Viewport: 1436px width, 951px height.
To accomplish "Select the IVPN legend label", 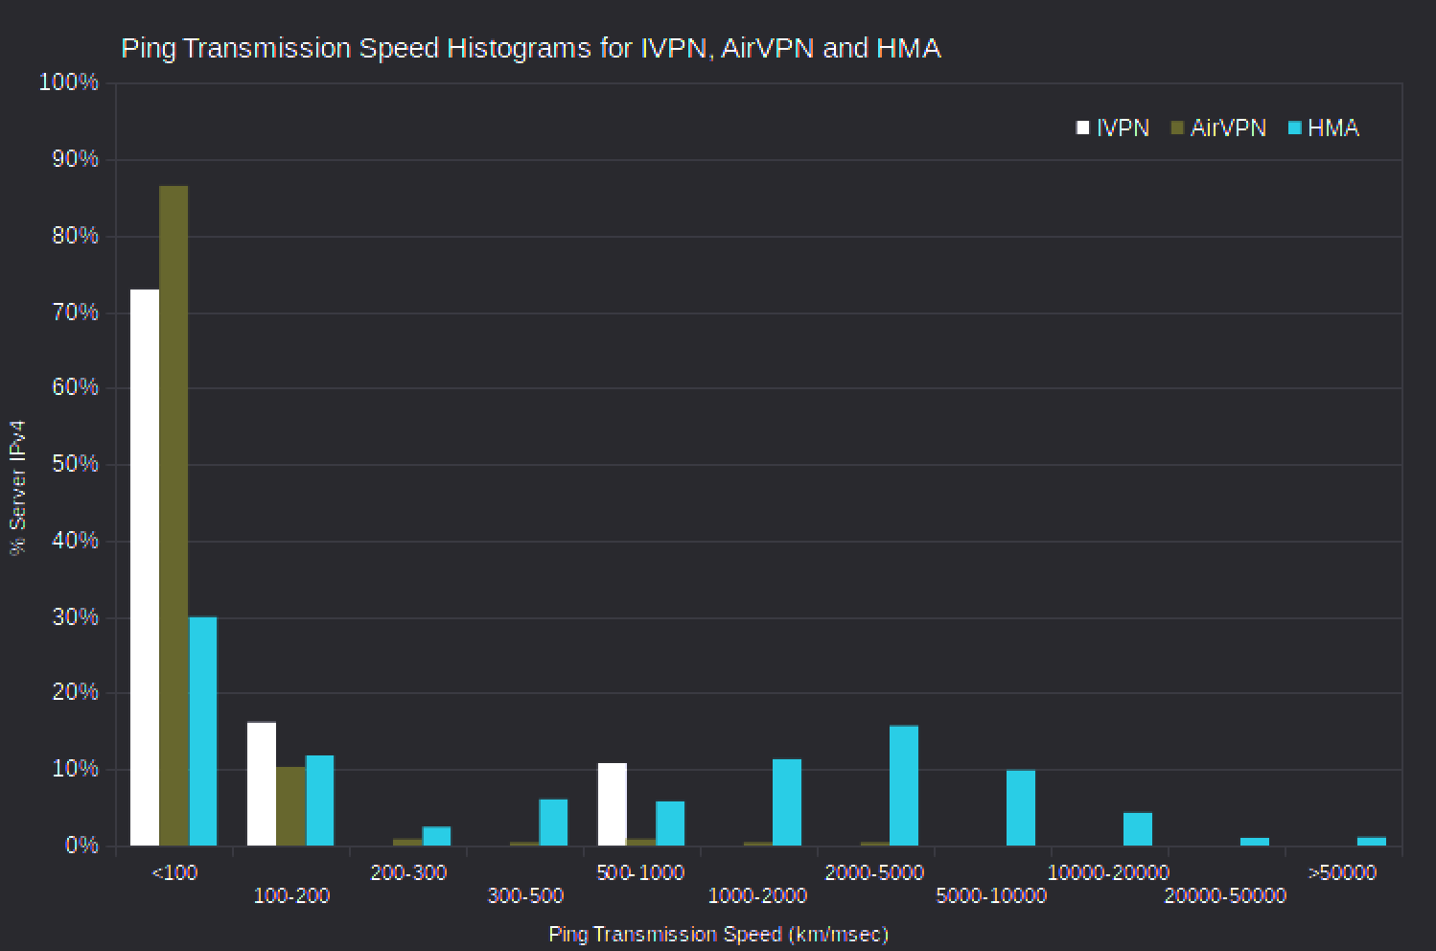I will 1123,128.
